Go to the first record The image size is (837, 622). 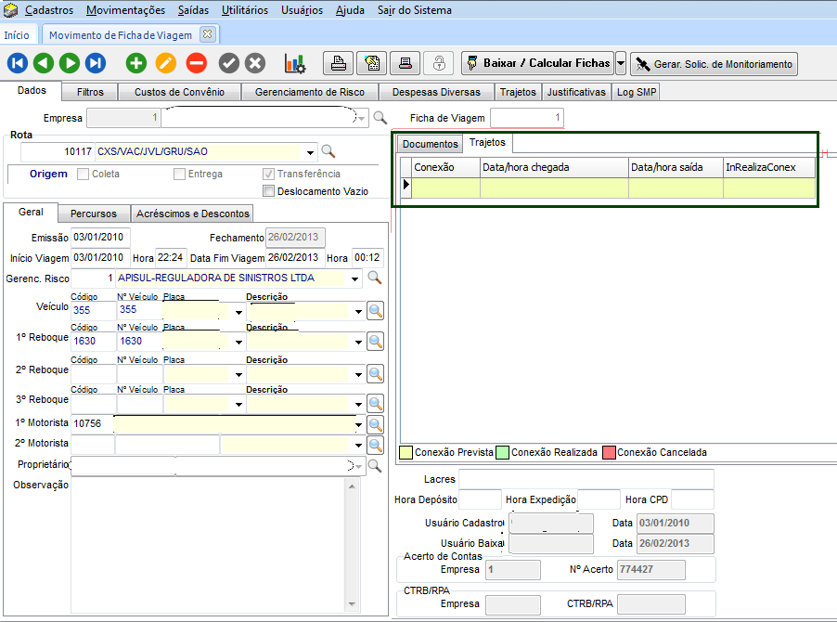tap(18, 63)
